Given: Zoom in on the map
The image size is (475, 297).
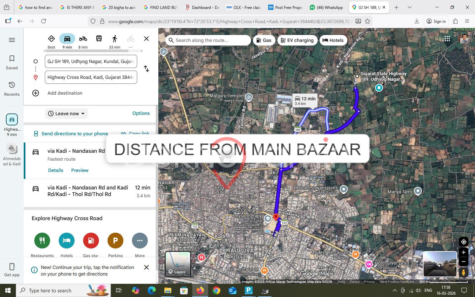Looking at the screenshot, I should point(463,252).
